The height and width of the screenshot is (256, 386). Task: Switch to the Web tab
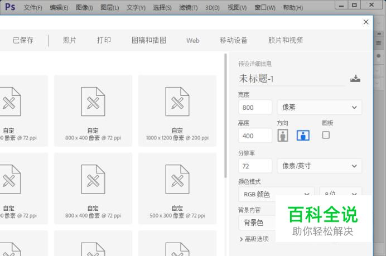pos(193,40)
